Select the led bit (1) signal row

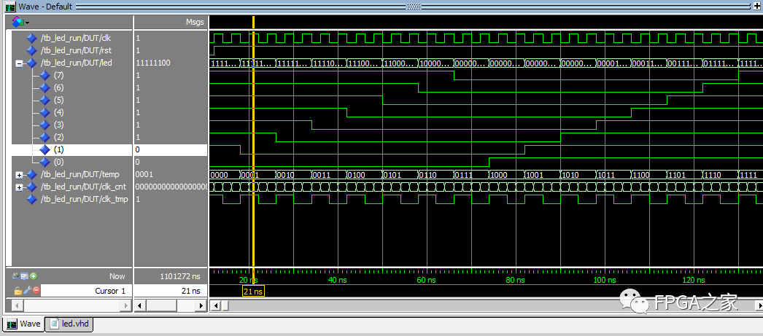coord(59,149)
